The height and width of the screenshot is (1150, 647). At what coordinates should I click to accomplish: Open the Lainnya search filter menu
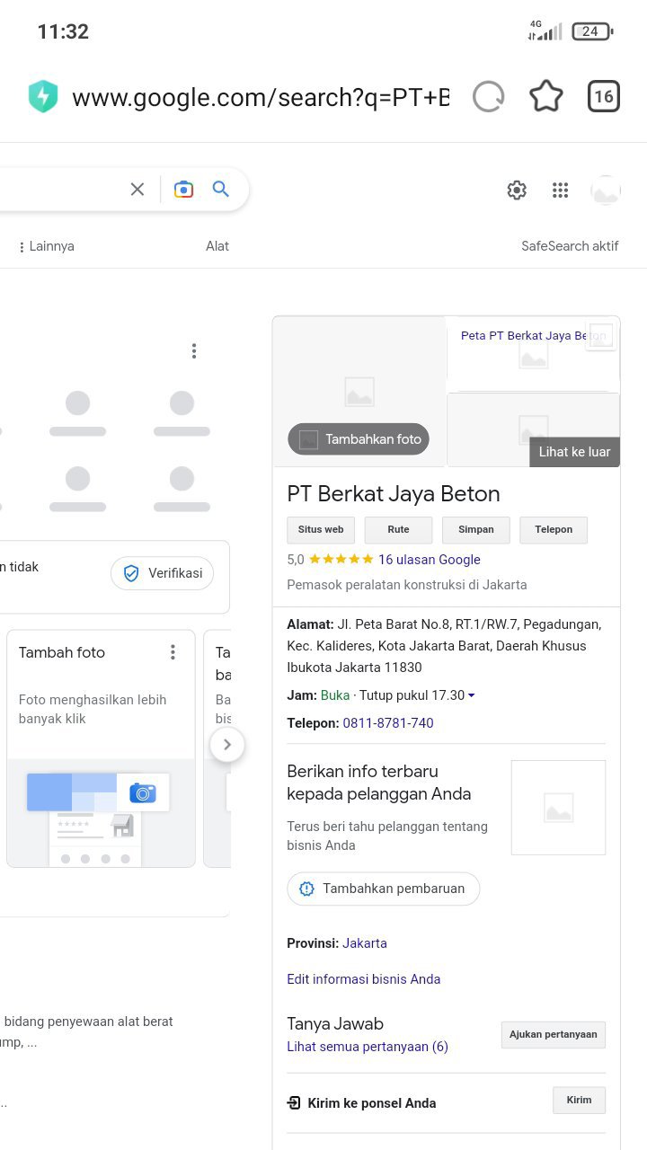click(47, 246)
